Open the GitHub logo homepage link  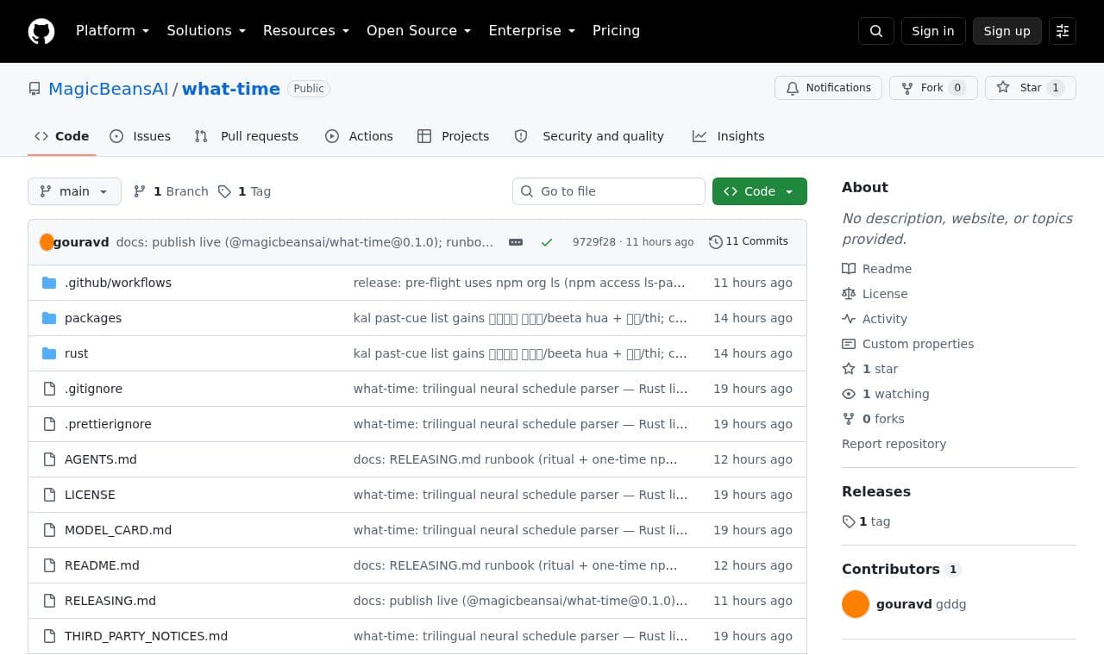tap(41, 31)
